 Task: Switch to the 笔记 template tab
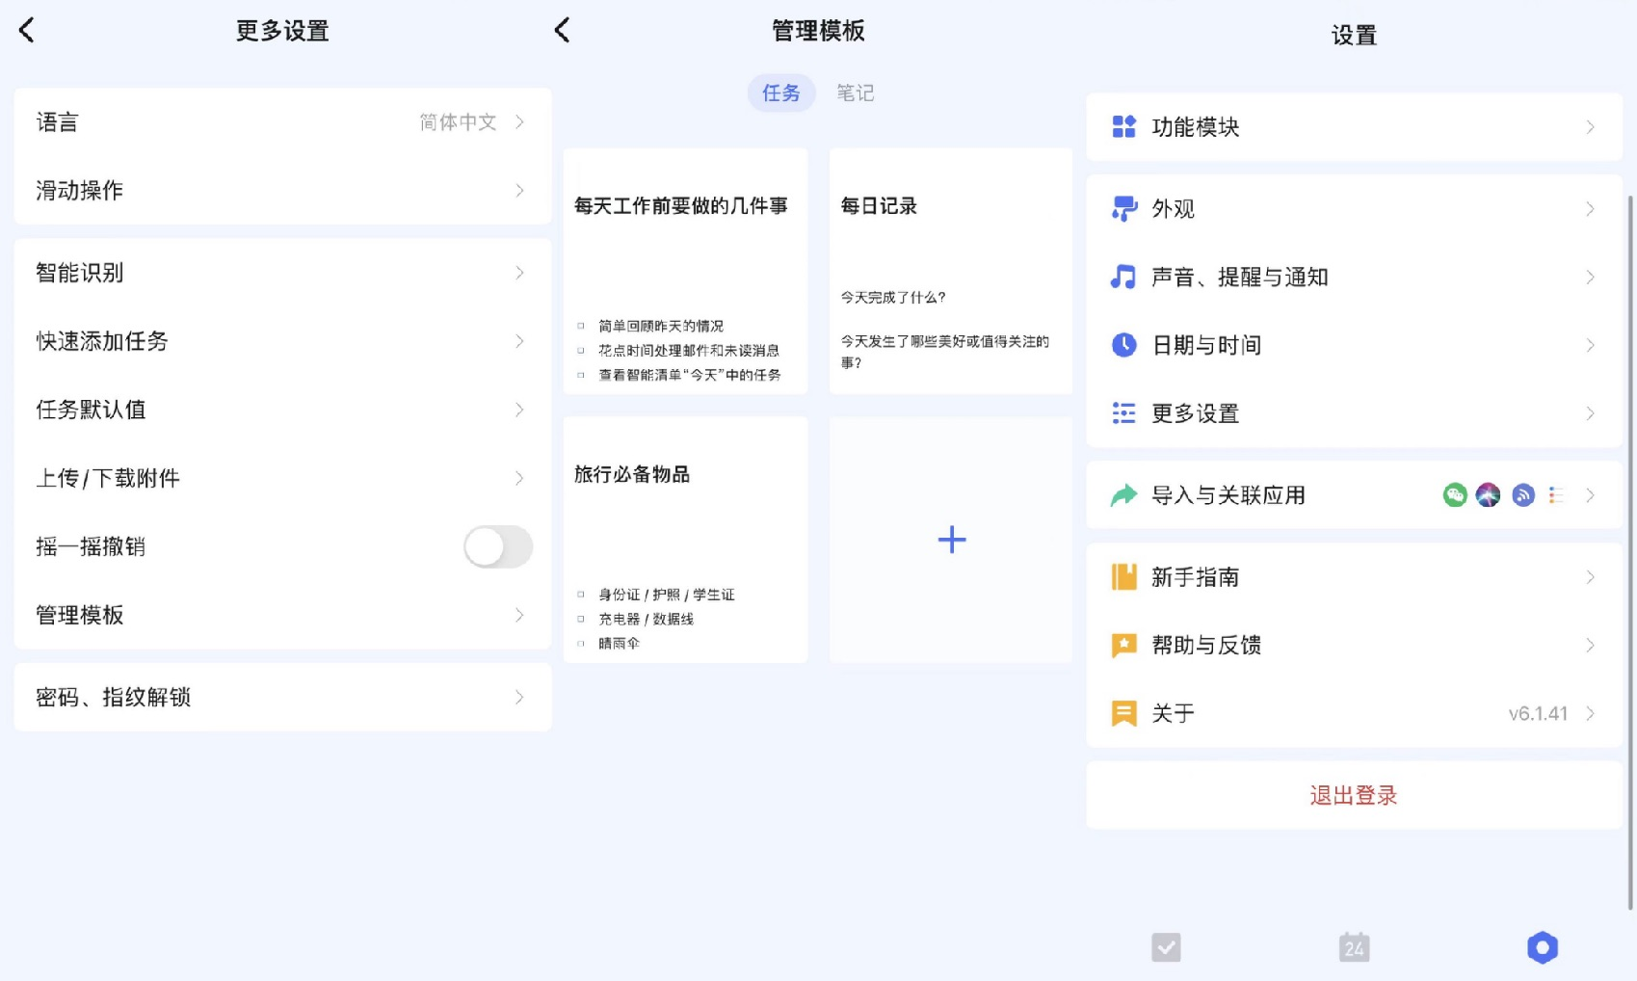pyautogui.click(x=855, y=93)
